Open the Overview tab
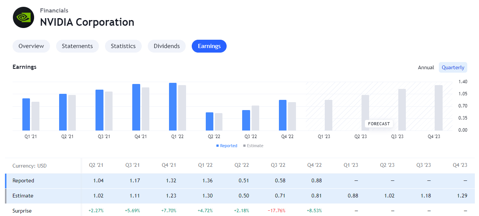Image resolution: width=479 pixels, height=216 pixels. [x=31, y=46]
